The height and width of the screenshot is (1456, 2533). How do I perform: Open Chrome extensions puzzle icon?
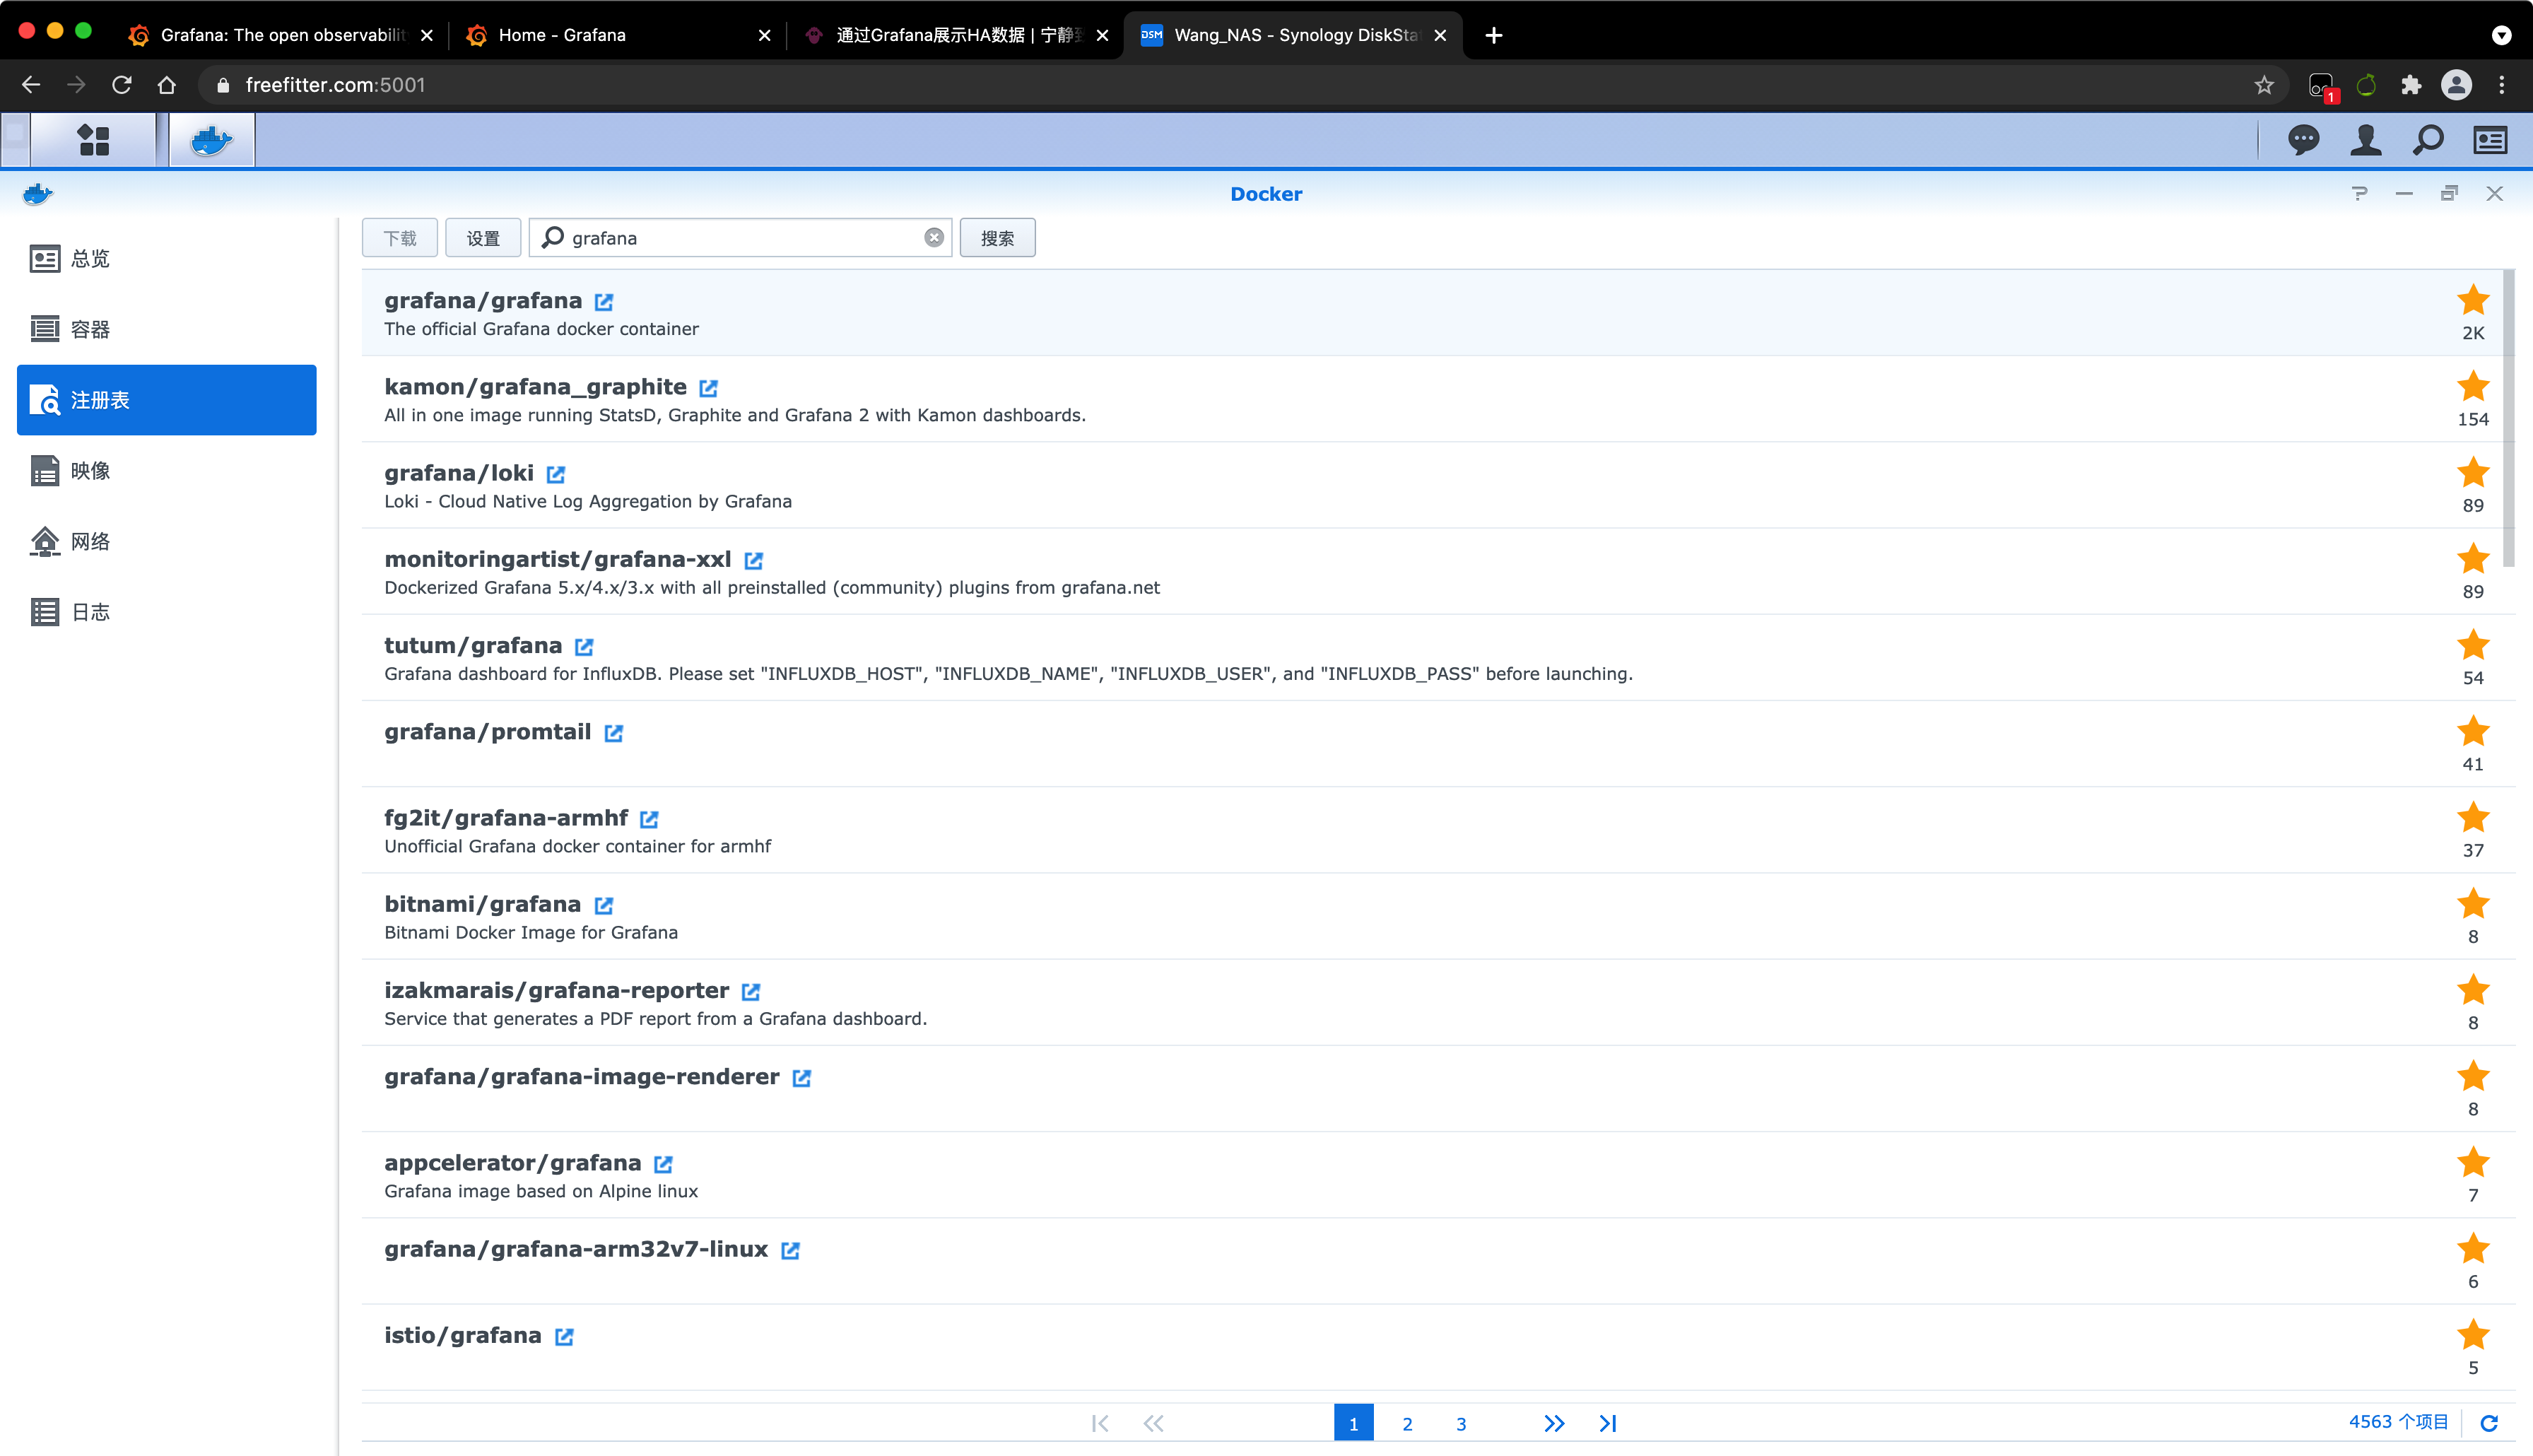tap(2411, 85)
